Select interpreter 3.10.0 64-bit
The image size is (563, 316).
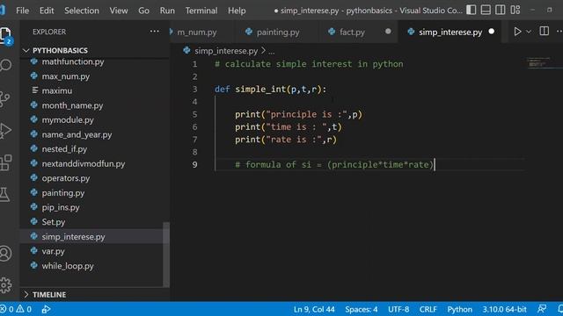pos(504,309)
